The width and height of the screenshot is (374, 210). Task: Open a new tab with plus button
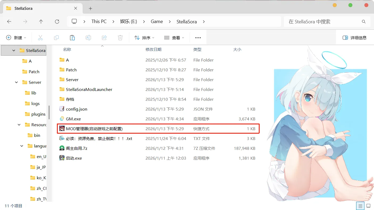[90, 8]
